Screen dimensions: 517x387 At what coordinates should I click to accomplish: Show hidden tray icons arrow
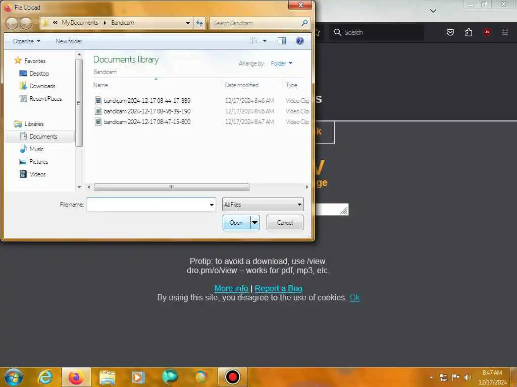click(431, 377)
